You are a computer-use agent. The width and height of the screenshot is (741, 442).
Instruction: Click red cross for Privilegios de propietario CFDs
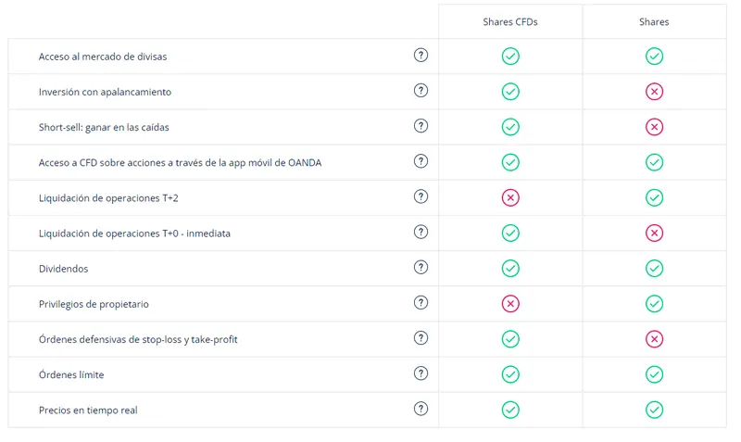click(510, 304)
